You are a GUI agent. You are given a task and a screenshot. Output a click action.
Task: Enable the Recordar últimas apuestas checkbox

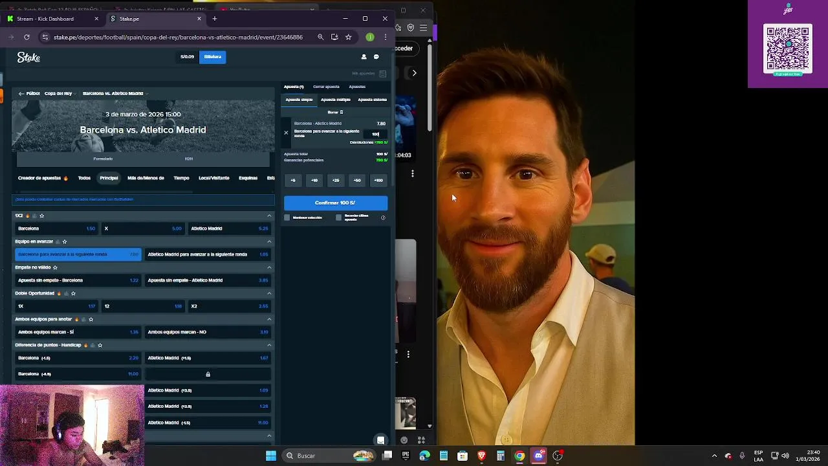(x=338, y=217)
